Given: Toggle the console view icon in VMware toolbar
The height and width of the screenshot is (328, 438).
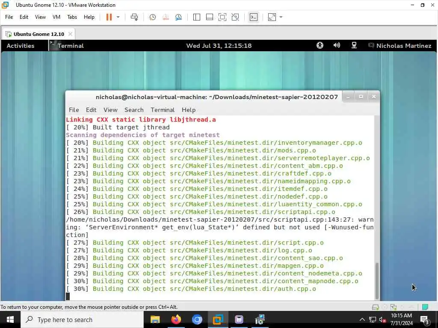Looking at the screenshot, I should 253,17.
